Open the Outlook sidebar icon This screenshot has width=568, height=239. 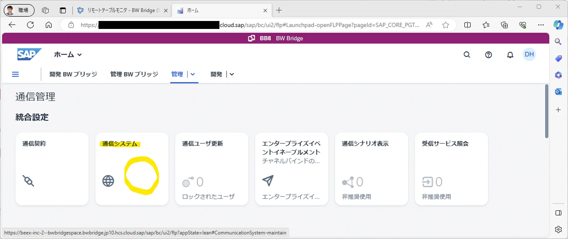tap(558, 92)
